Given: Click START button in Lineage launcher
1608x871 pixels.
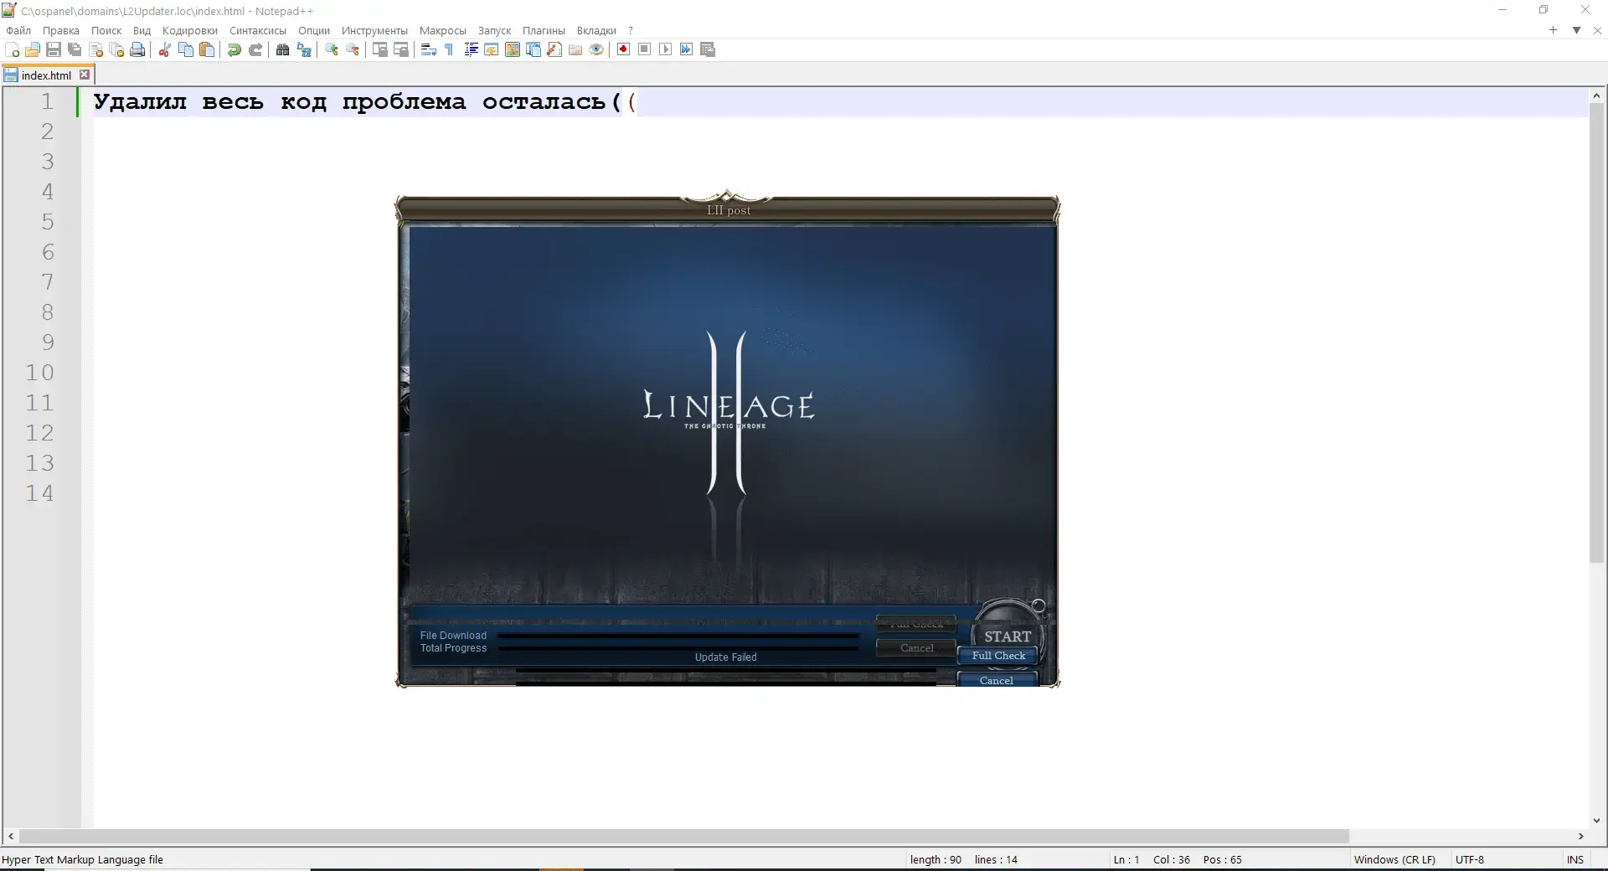Looking at the screenshot, I should pos(1008,636).
